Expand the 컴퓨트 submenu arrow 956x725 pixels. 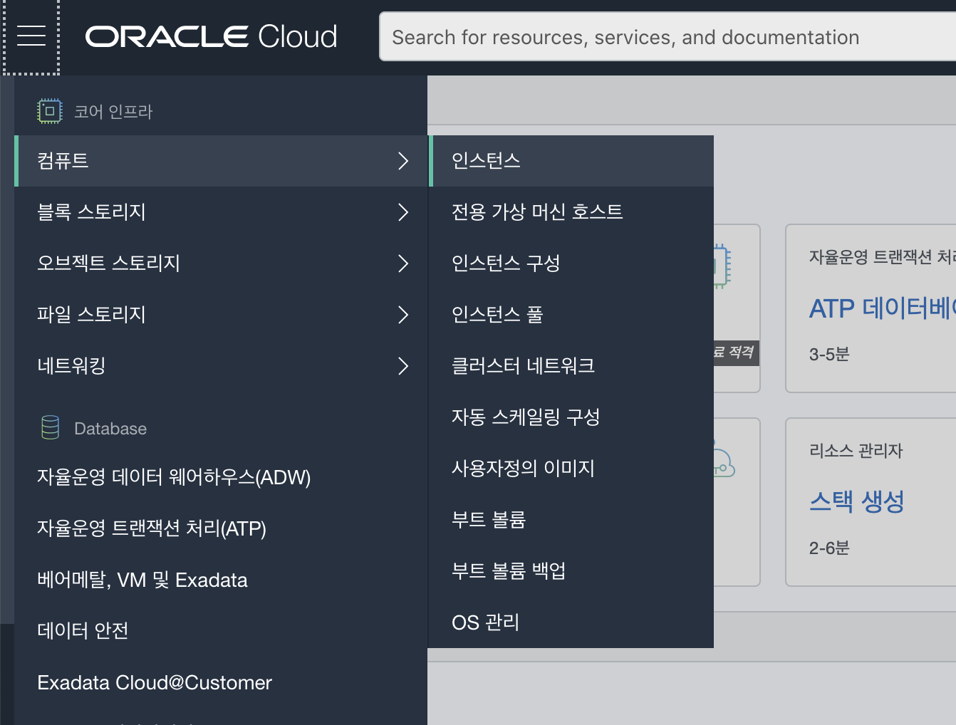click(x=403, y=161)
